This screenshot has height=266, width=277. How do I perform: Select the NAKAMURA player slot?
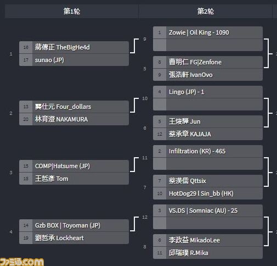tap(74, 119)
